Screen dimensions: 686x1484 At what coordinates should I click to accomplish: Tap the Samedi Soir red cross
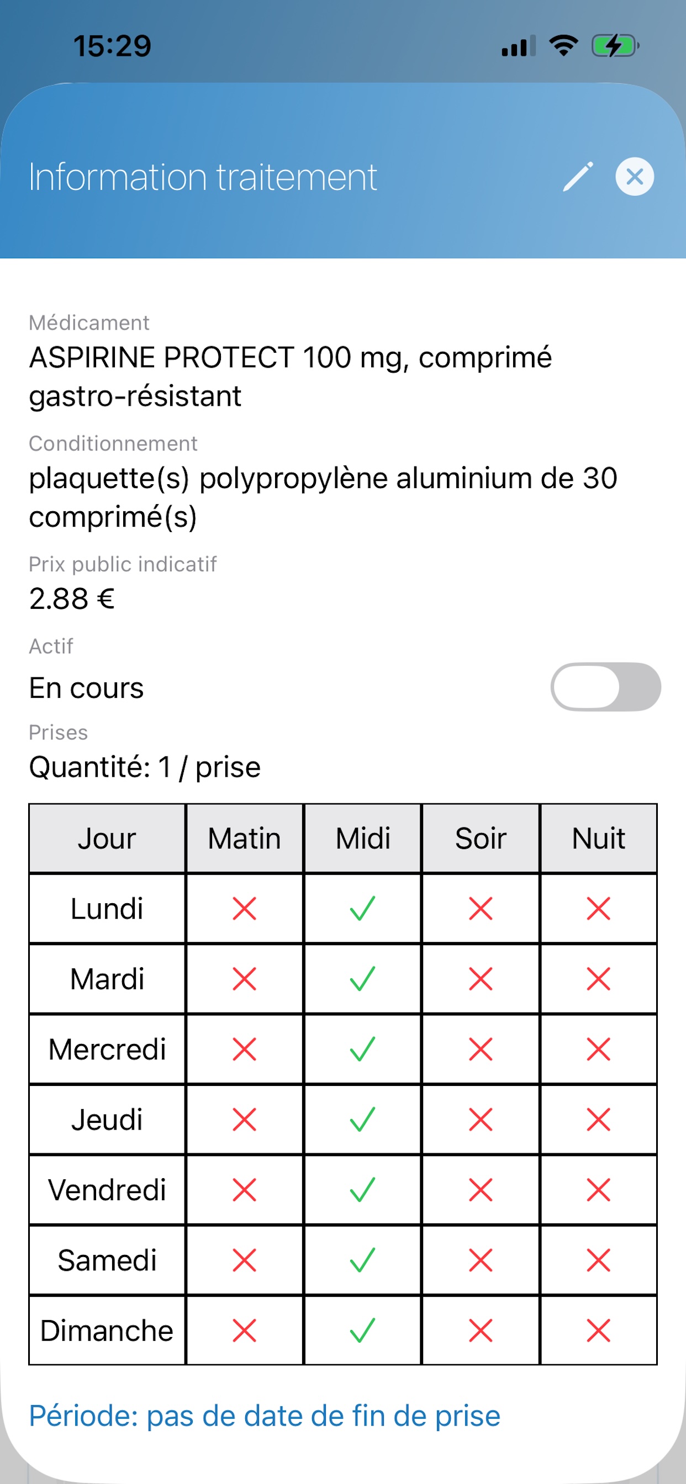click(x=481, y=1260)
